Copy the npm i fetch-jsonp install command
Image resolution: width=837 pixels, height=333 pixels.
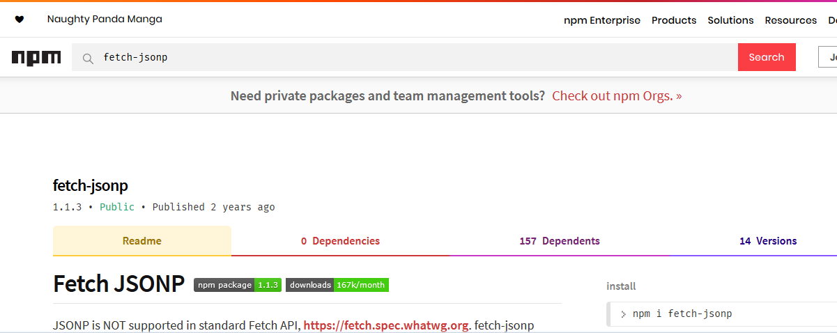pyautogui.click(x=723, y=314)
